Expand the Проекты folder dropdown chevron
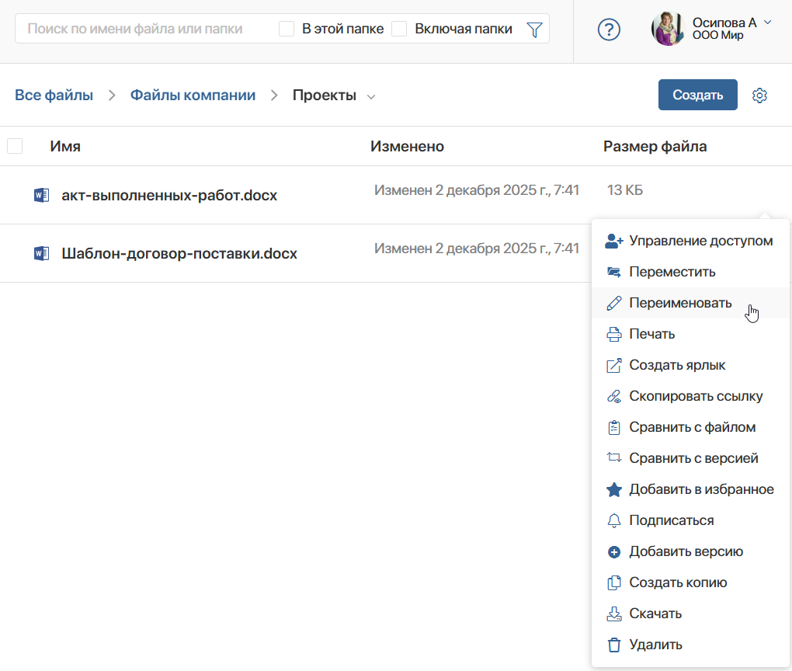 [370, 96]
